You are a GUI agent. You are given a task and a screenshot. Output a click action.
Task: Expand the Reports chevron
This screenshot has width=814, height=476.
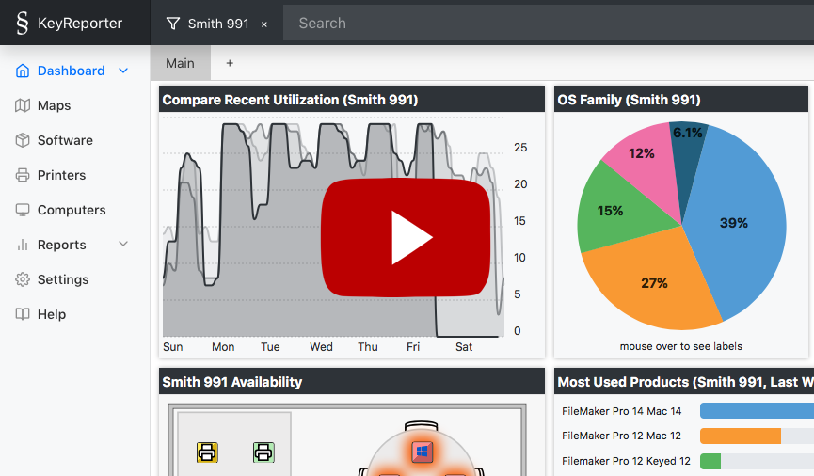tap(123, 244)
